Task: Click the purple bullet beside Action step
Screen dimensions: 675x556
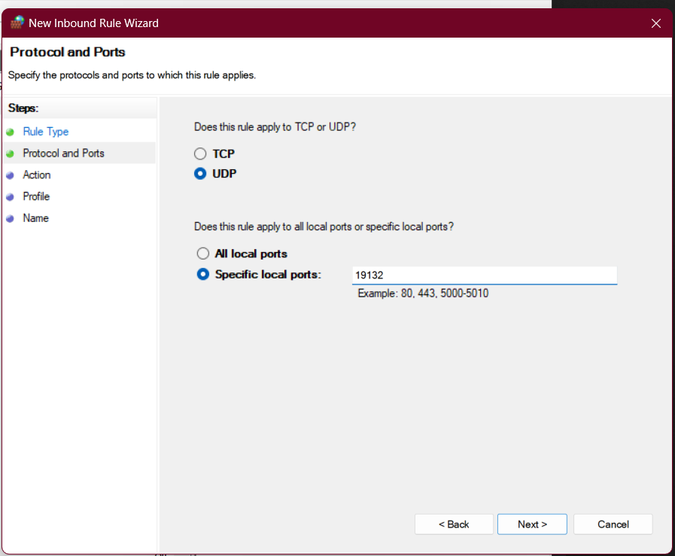Action: tap(10, 175)
